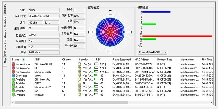Click the open lock icon for CMCC

click(x=79, y=83)
